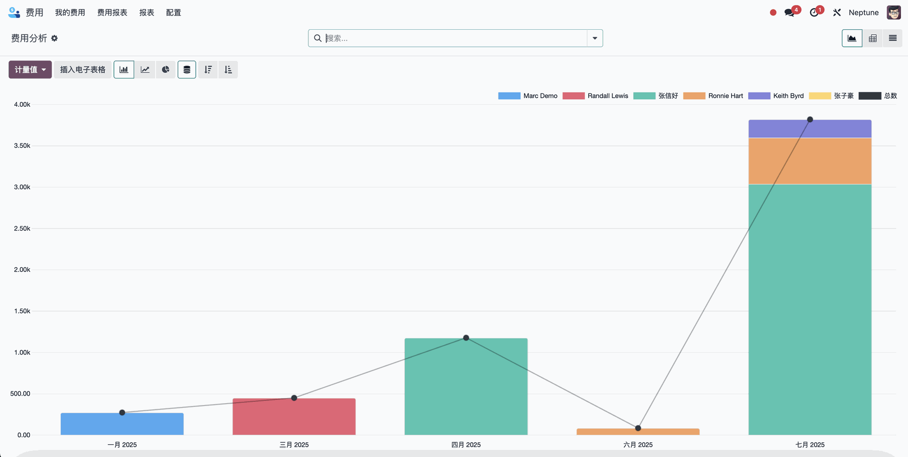
Task: Toggle Randall Lewis legend swatch
Action: click(x=574, y=96)
